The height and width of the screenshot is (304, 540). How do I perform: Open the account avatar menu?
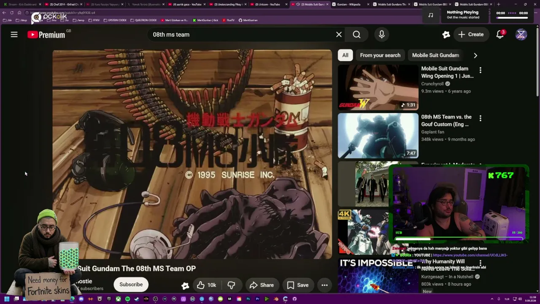pyautogui.click(x=521, y=35)
